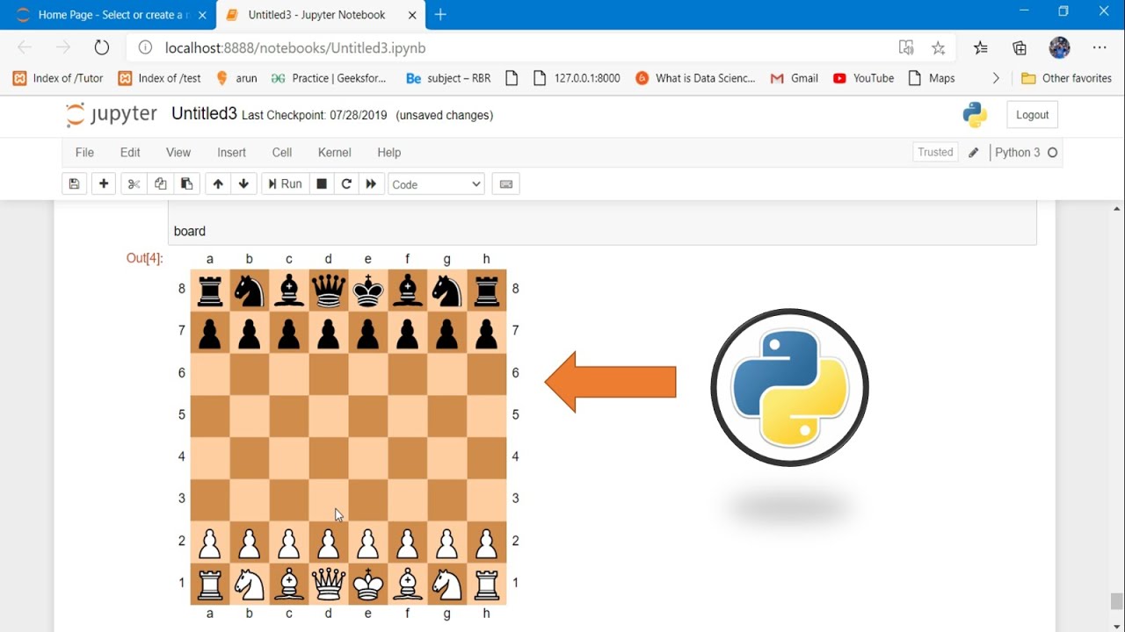Add this page to favorites star
The width and height of the screenshot is (1125, 632).
click(x=938, y=48)
